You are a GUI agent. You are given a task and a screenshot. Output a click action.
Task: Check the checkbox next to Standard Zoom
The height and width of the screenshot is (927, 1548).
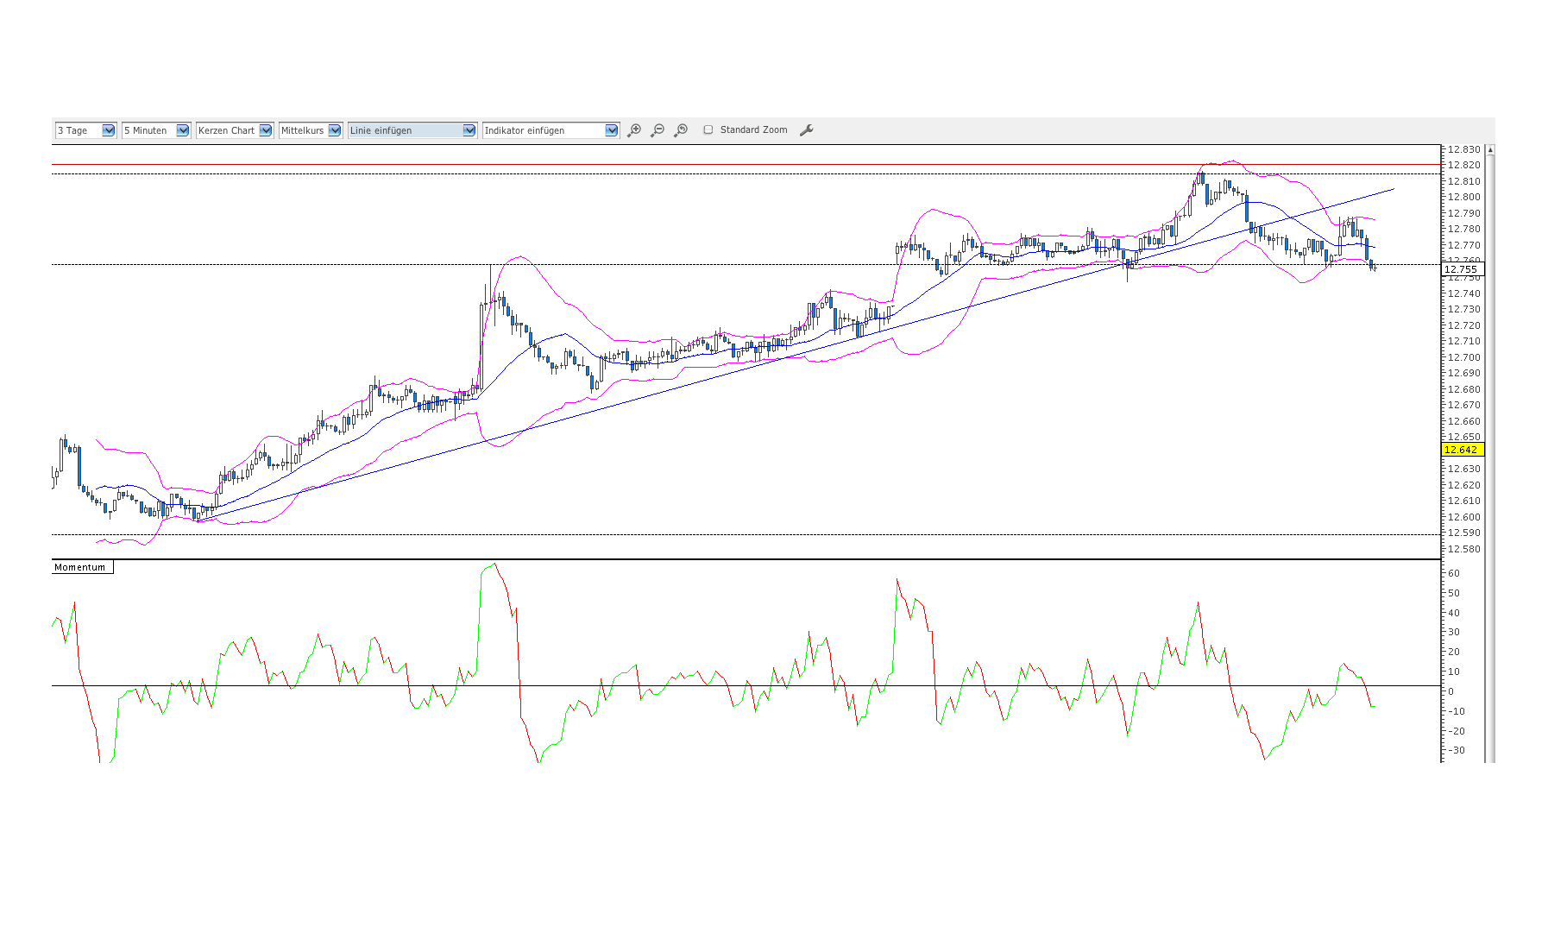(708, 129)
